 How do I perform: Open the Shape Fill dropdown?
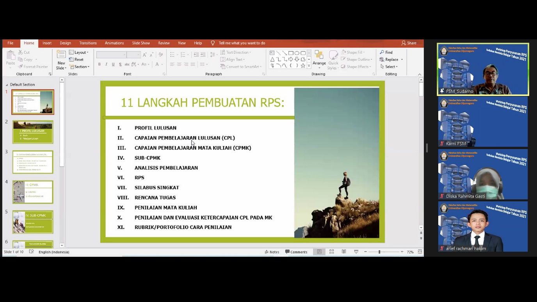[354, 52]
